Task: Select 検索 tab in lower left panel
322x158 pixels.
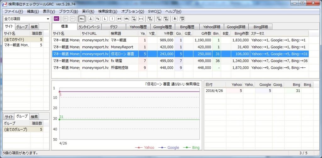Action: [34, 117]
